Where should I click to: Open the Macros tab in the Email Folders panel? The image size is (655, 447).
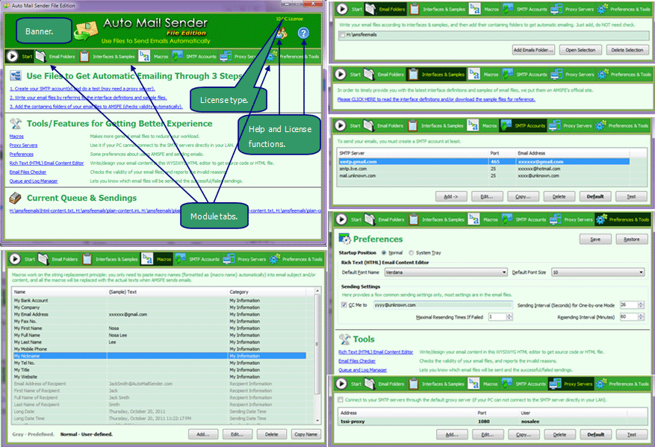coord(491,9)
